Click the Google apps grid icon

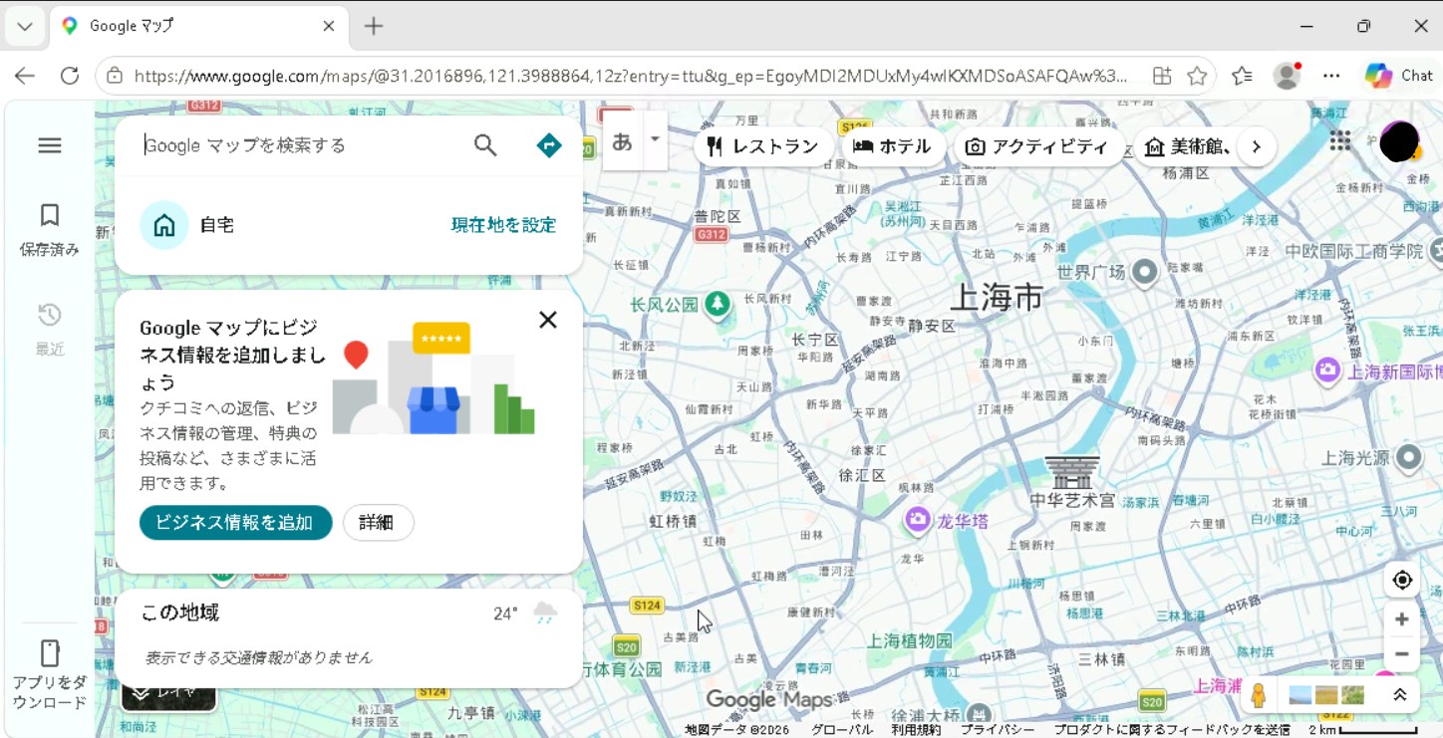click(1340, 141)
